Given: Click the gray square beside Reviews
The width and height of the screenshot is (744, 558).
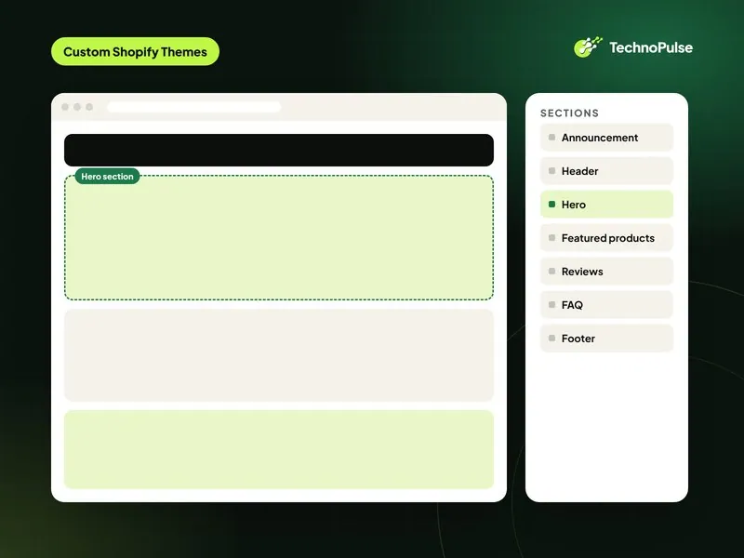Looking at the screenshot, I should [551, 271].
